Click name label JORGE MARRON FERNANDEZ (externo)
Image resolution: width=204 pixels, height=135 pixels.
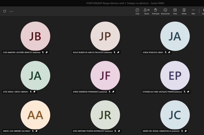[x=90, y=92]
